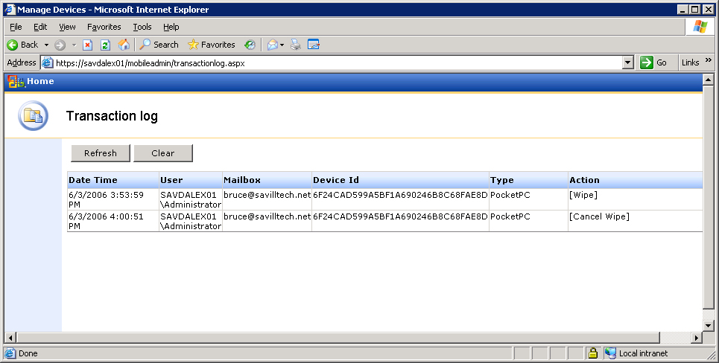Click the horizontal scrollbar thumb
The height and width of the screenshot is (363, 719).
pyautogui.click(x=338, y=338)
